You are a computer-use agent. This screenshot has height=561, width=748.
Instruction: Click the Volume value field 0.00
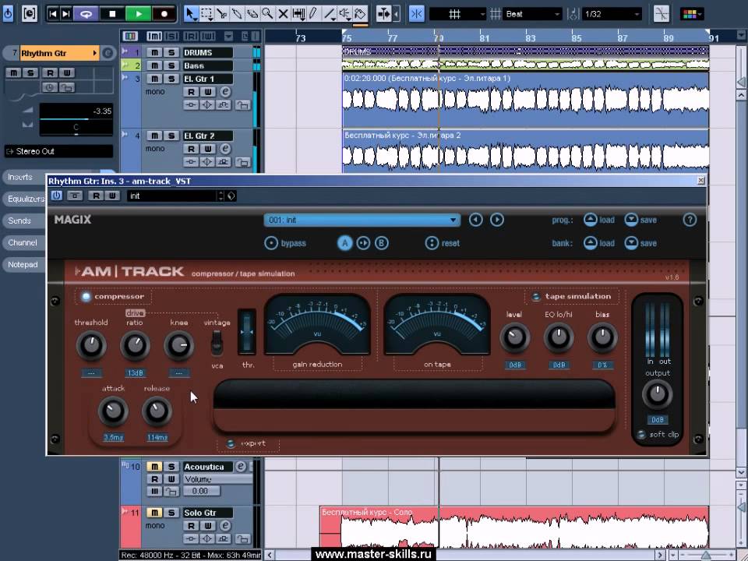[x=200, y=491]
